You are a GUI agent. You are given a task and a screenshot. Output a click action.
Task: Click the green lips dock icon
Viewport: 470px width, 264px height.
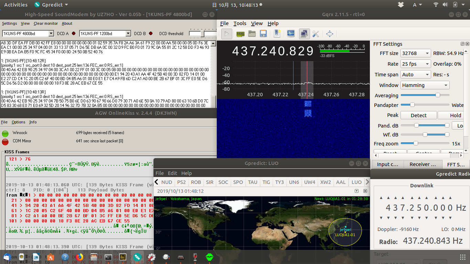click(x=210, y=257)
